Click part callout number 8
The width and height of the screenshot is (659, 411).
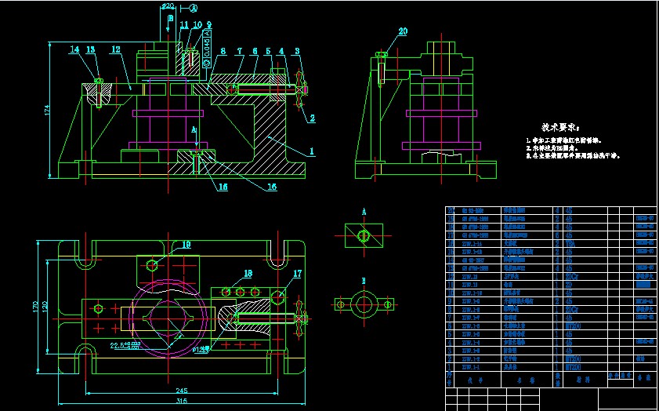click(223, 51)
